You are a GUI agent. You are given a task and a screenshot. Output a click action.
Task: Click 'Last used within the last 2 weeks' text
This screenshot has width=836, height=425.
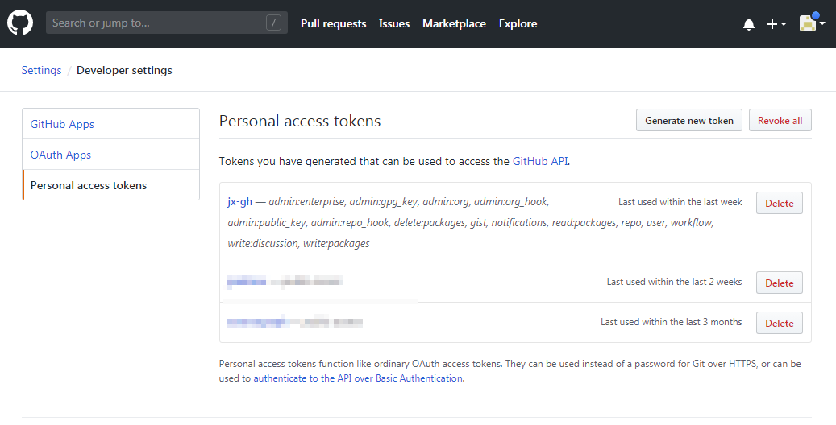(x=674, y=282)
